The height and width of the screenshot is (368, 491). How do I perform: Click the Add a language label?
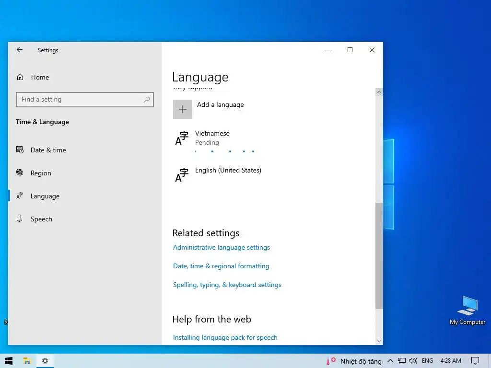220,104
